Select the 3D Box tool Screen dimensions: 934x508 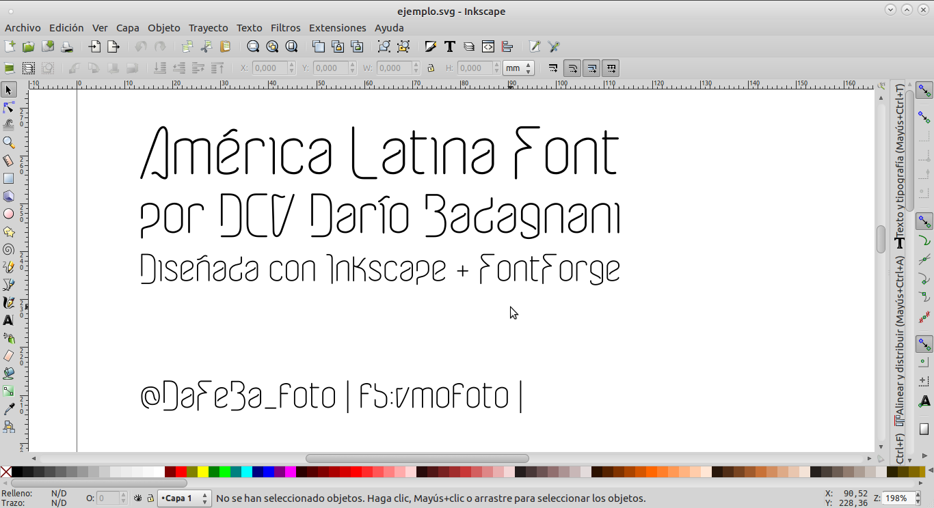click(x=9, y=196)
